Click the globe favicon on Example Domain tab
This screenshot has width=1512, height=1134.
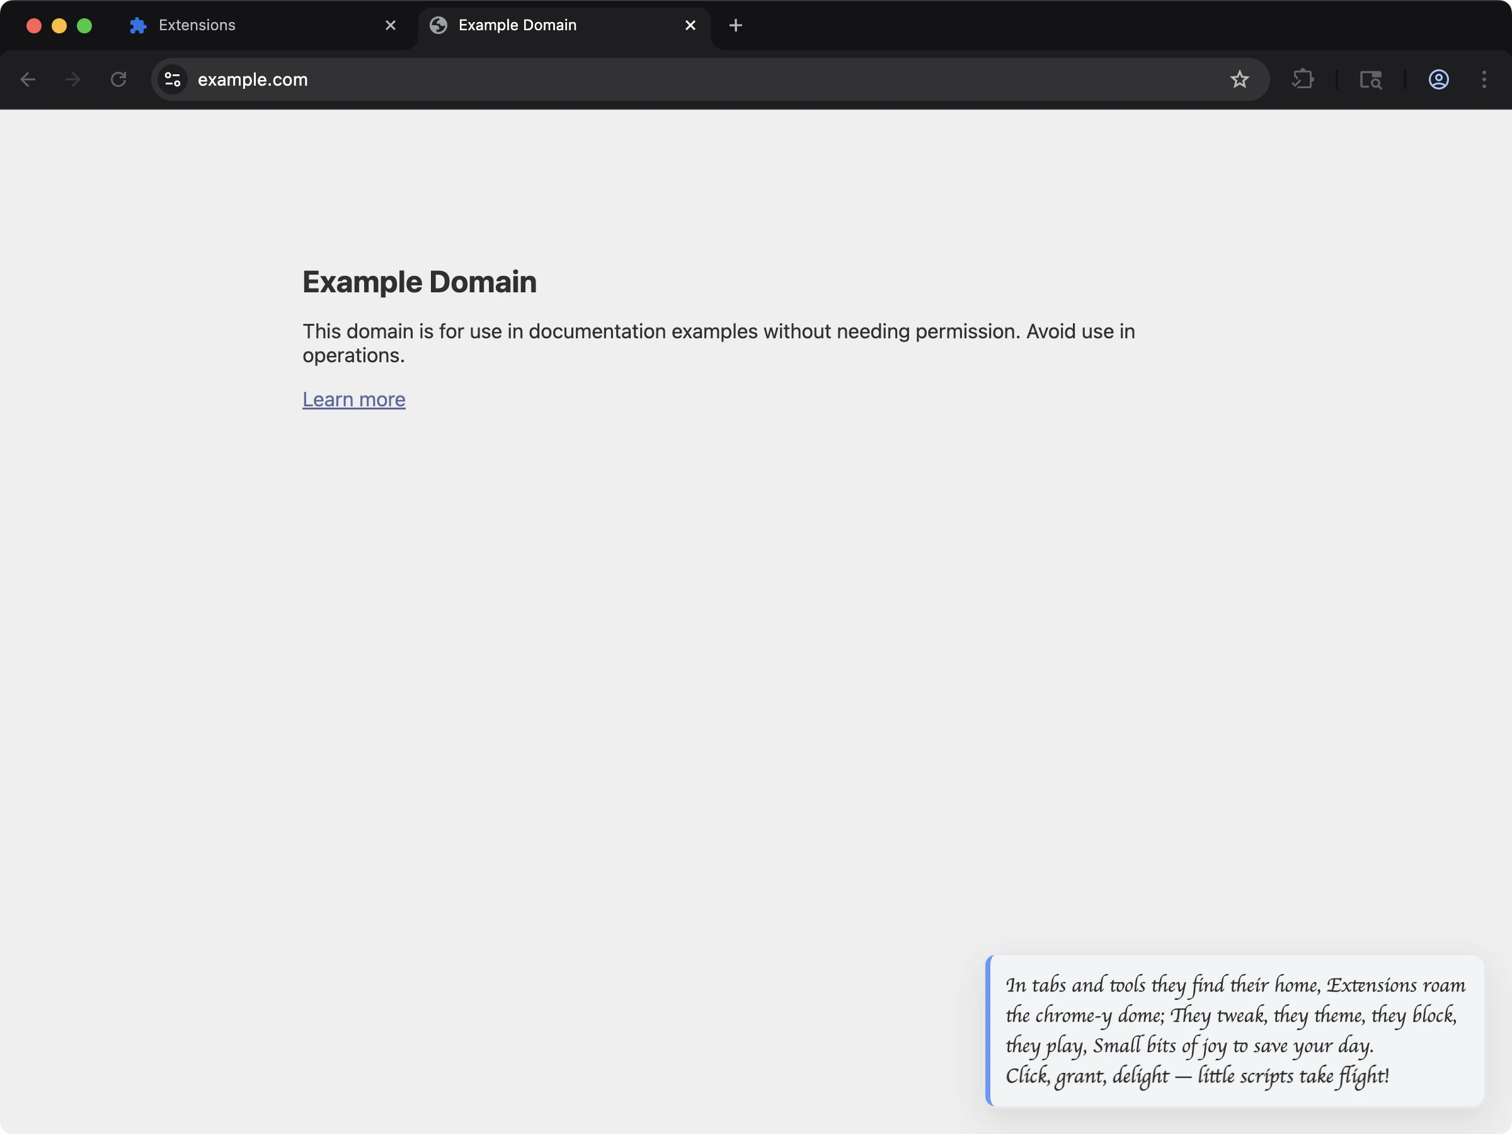tap(437, 25)
